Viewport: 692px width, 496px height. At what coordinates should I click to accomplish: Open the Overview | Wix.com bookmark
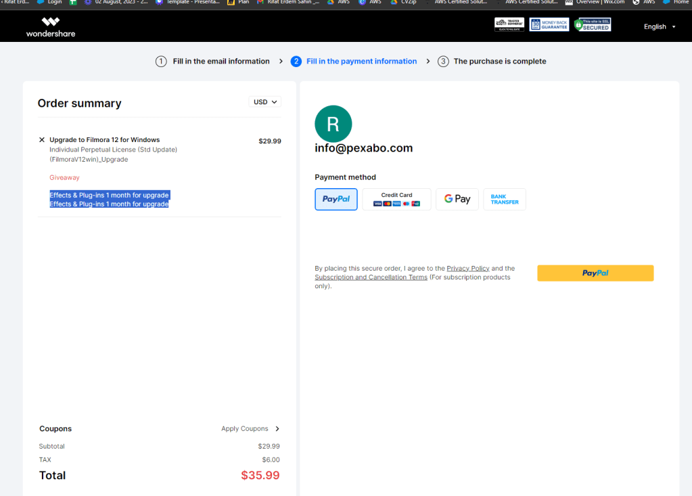595,2
